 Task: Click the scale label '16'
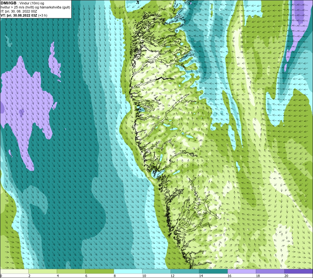229,276
